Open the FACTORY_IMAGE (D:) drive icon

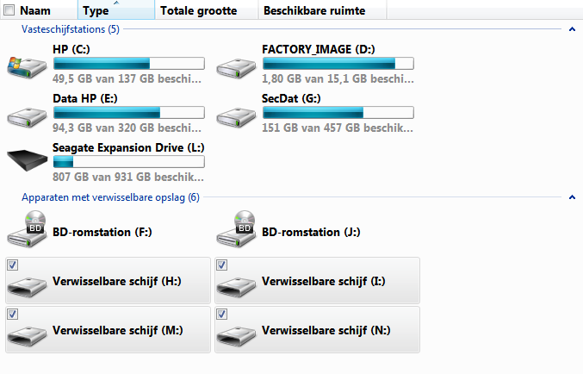[237, 65]
